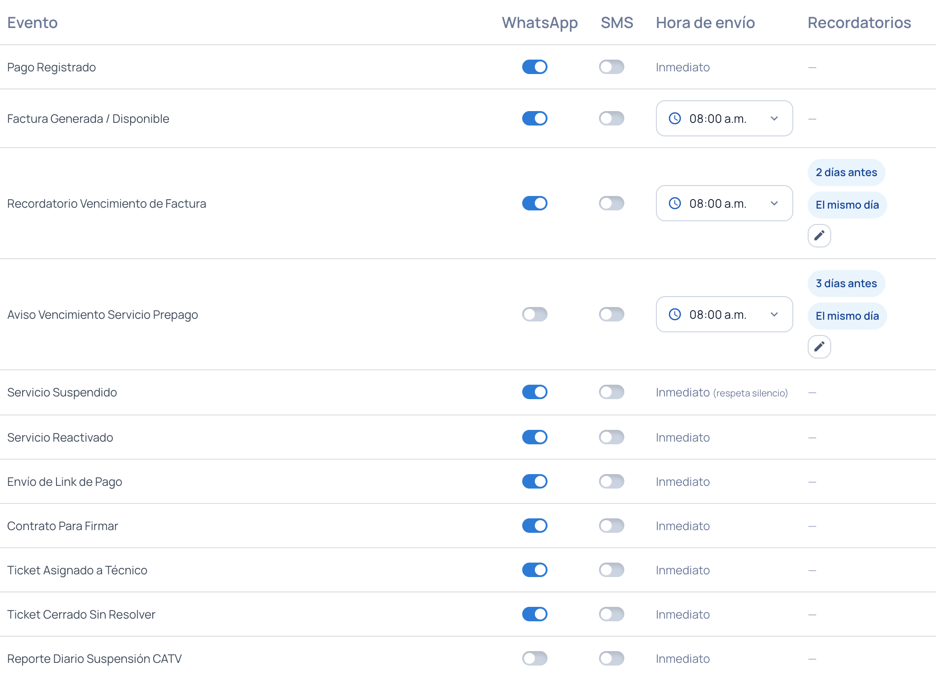Enable SMS for Factura Generada / Disponible
This screenshot has width=936, height=680.
pos(611,118)
